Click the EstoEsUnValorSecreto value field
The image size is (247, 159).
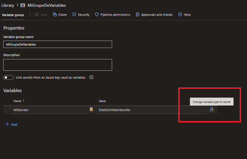[151, 110]
